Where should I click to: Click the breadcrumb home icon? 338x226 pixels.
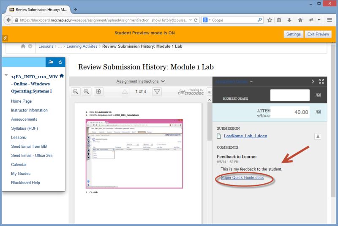point(23,46)
